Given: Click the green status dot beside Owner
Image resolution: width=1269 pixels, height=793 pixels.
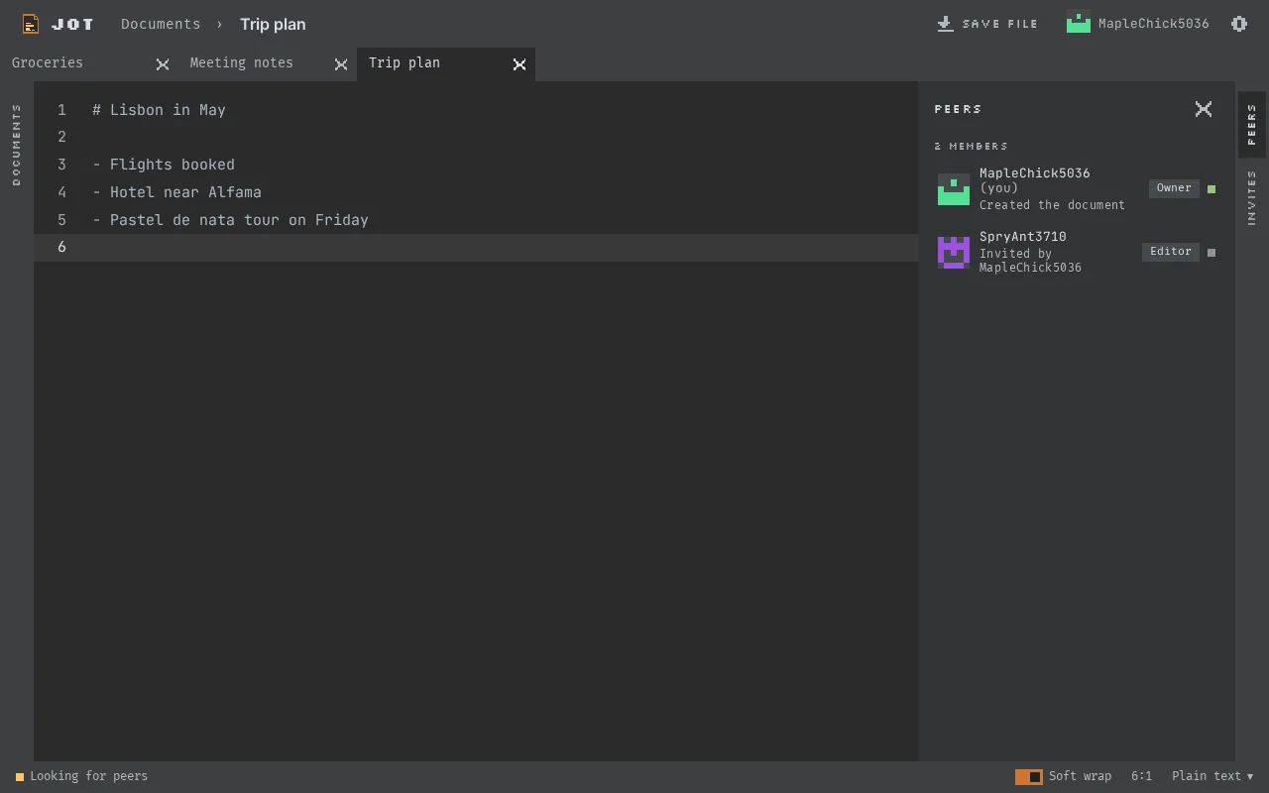Looking at the screenshot, I should pos(1211,189).
